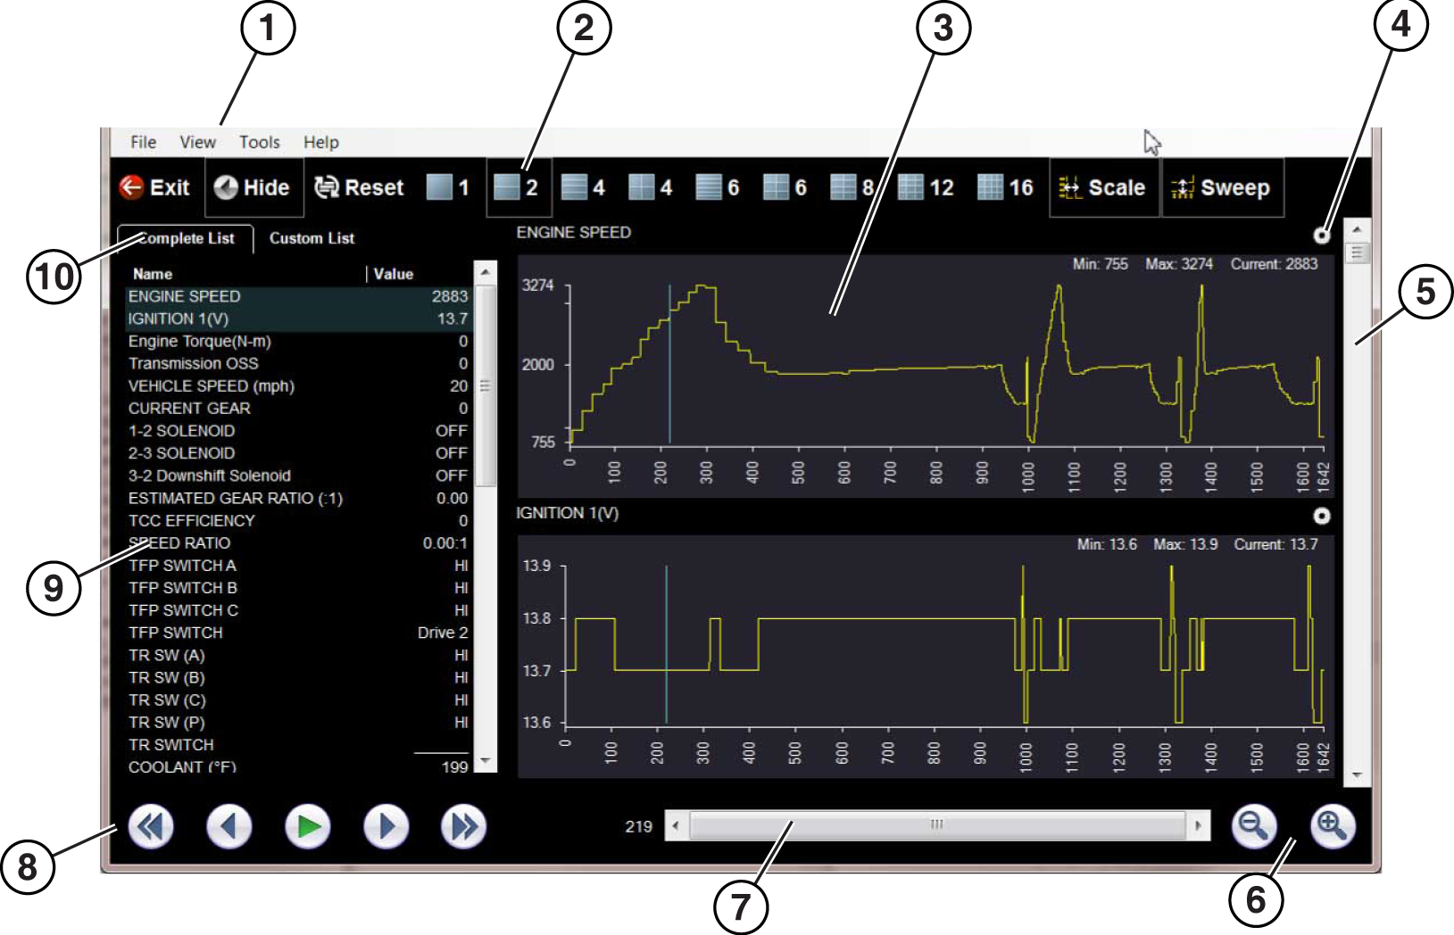
Task: Toggle the Scale button
Action: [x=1104, y=187]
